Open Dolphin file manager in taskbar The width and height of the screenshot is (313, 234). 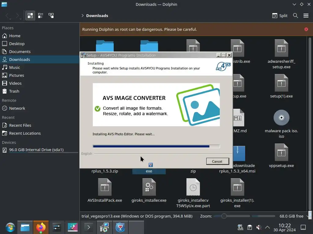coord(25,227)
